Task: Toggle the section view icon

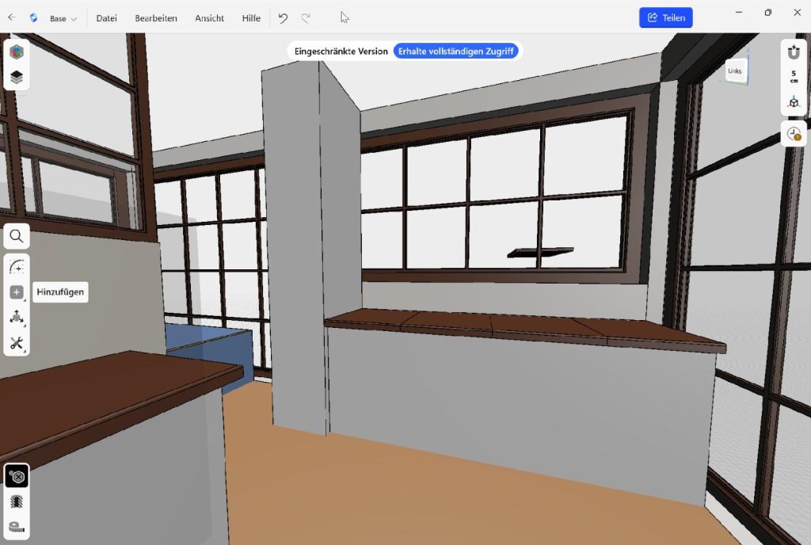Action: (17, 501)
